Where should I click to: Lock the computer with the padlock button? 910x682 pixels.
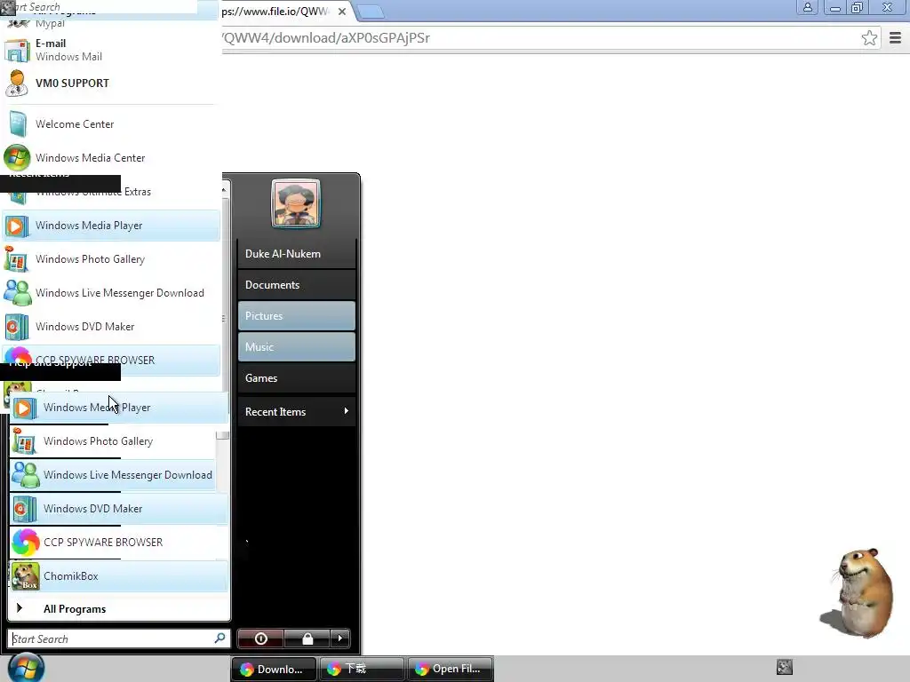coord(307,638)
